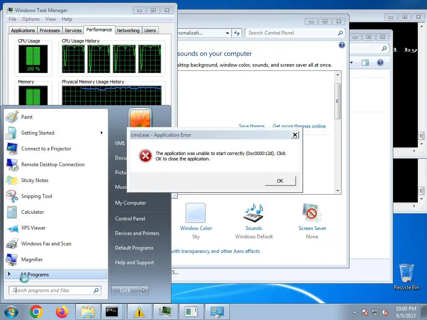Open the shutdown options arrow beside Lock
Viewport: 427px width, 320px height.
click(144, 290)
